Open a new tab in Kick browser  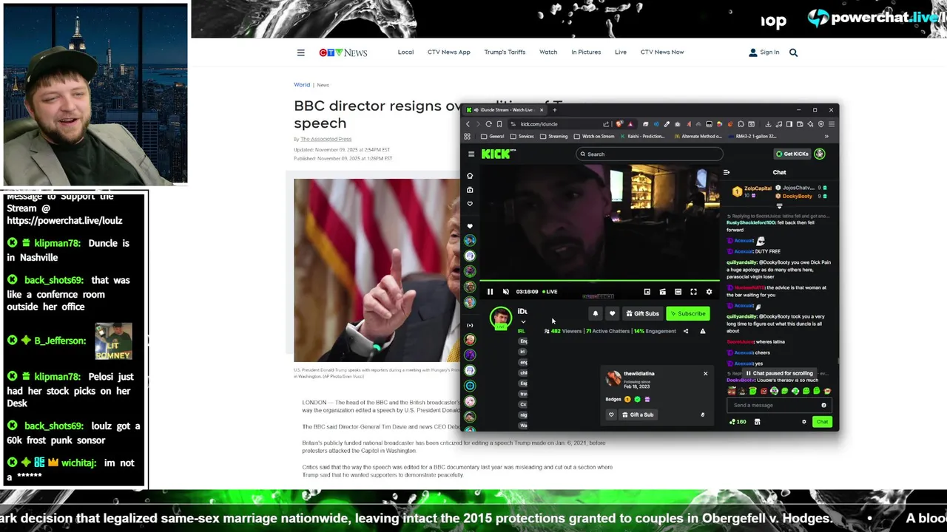(554, 110)
